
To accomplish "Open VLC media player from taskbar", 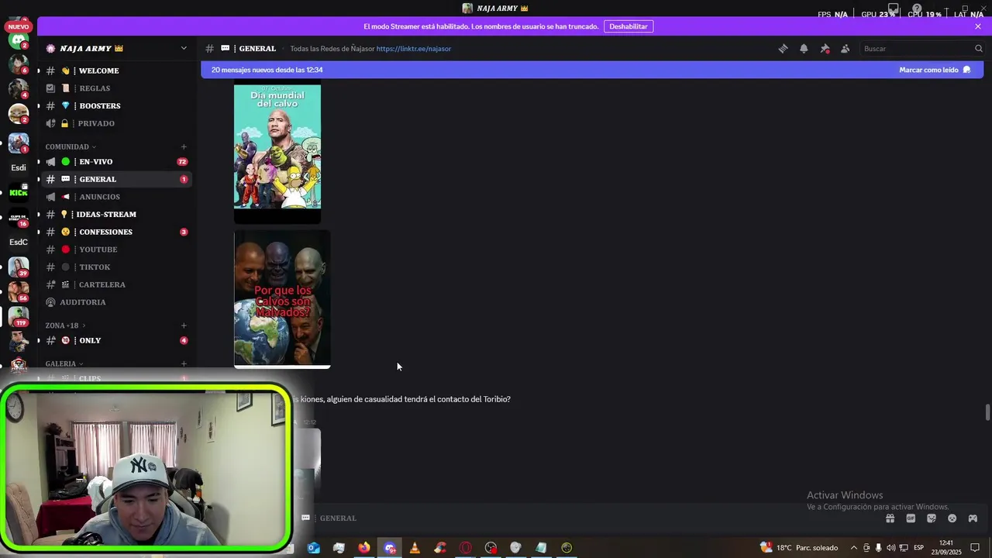I will (415, 548).
